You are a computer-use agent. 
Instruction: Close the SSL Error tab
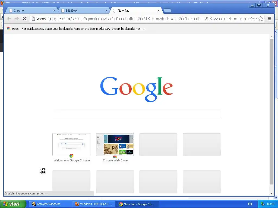tap(106, 11)
